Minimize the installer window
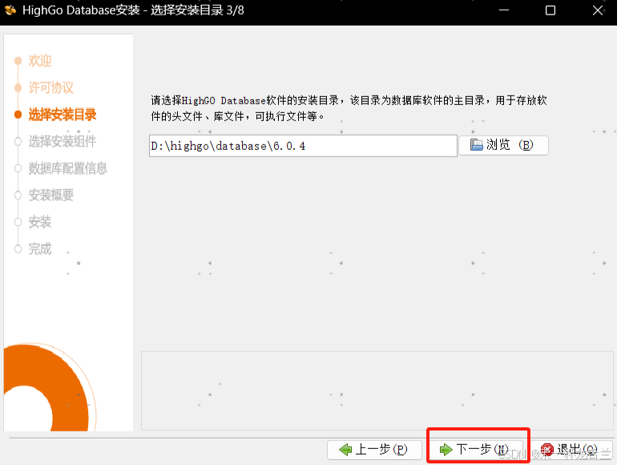Image resolution: width=617 pixels, height=465 pixels. click(x=504, y=10)
